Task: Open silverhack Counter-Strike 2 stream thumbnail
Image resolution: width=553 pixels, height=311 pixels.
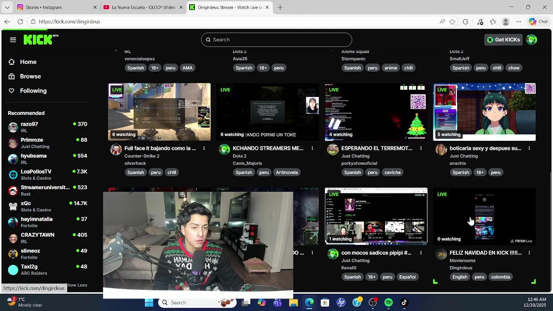Action: tap(159, 112)
